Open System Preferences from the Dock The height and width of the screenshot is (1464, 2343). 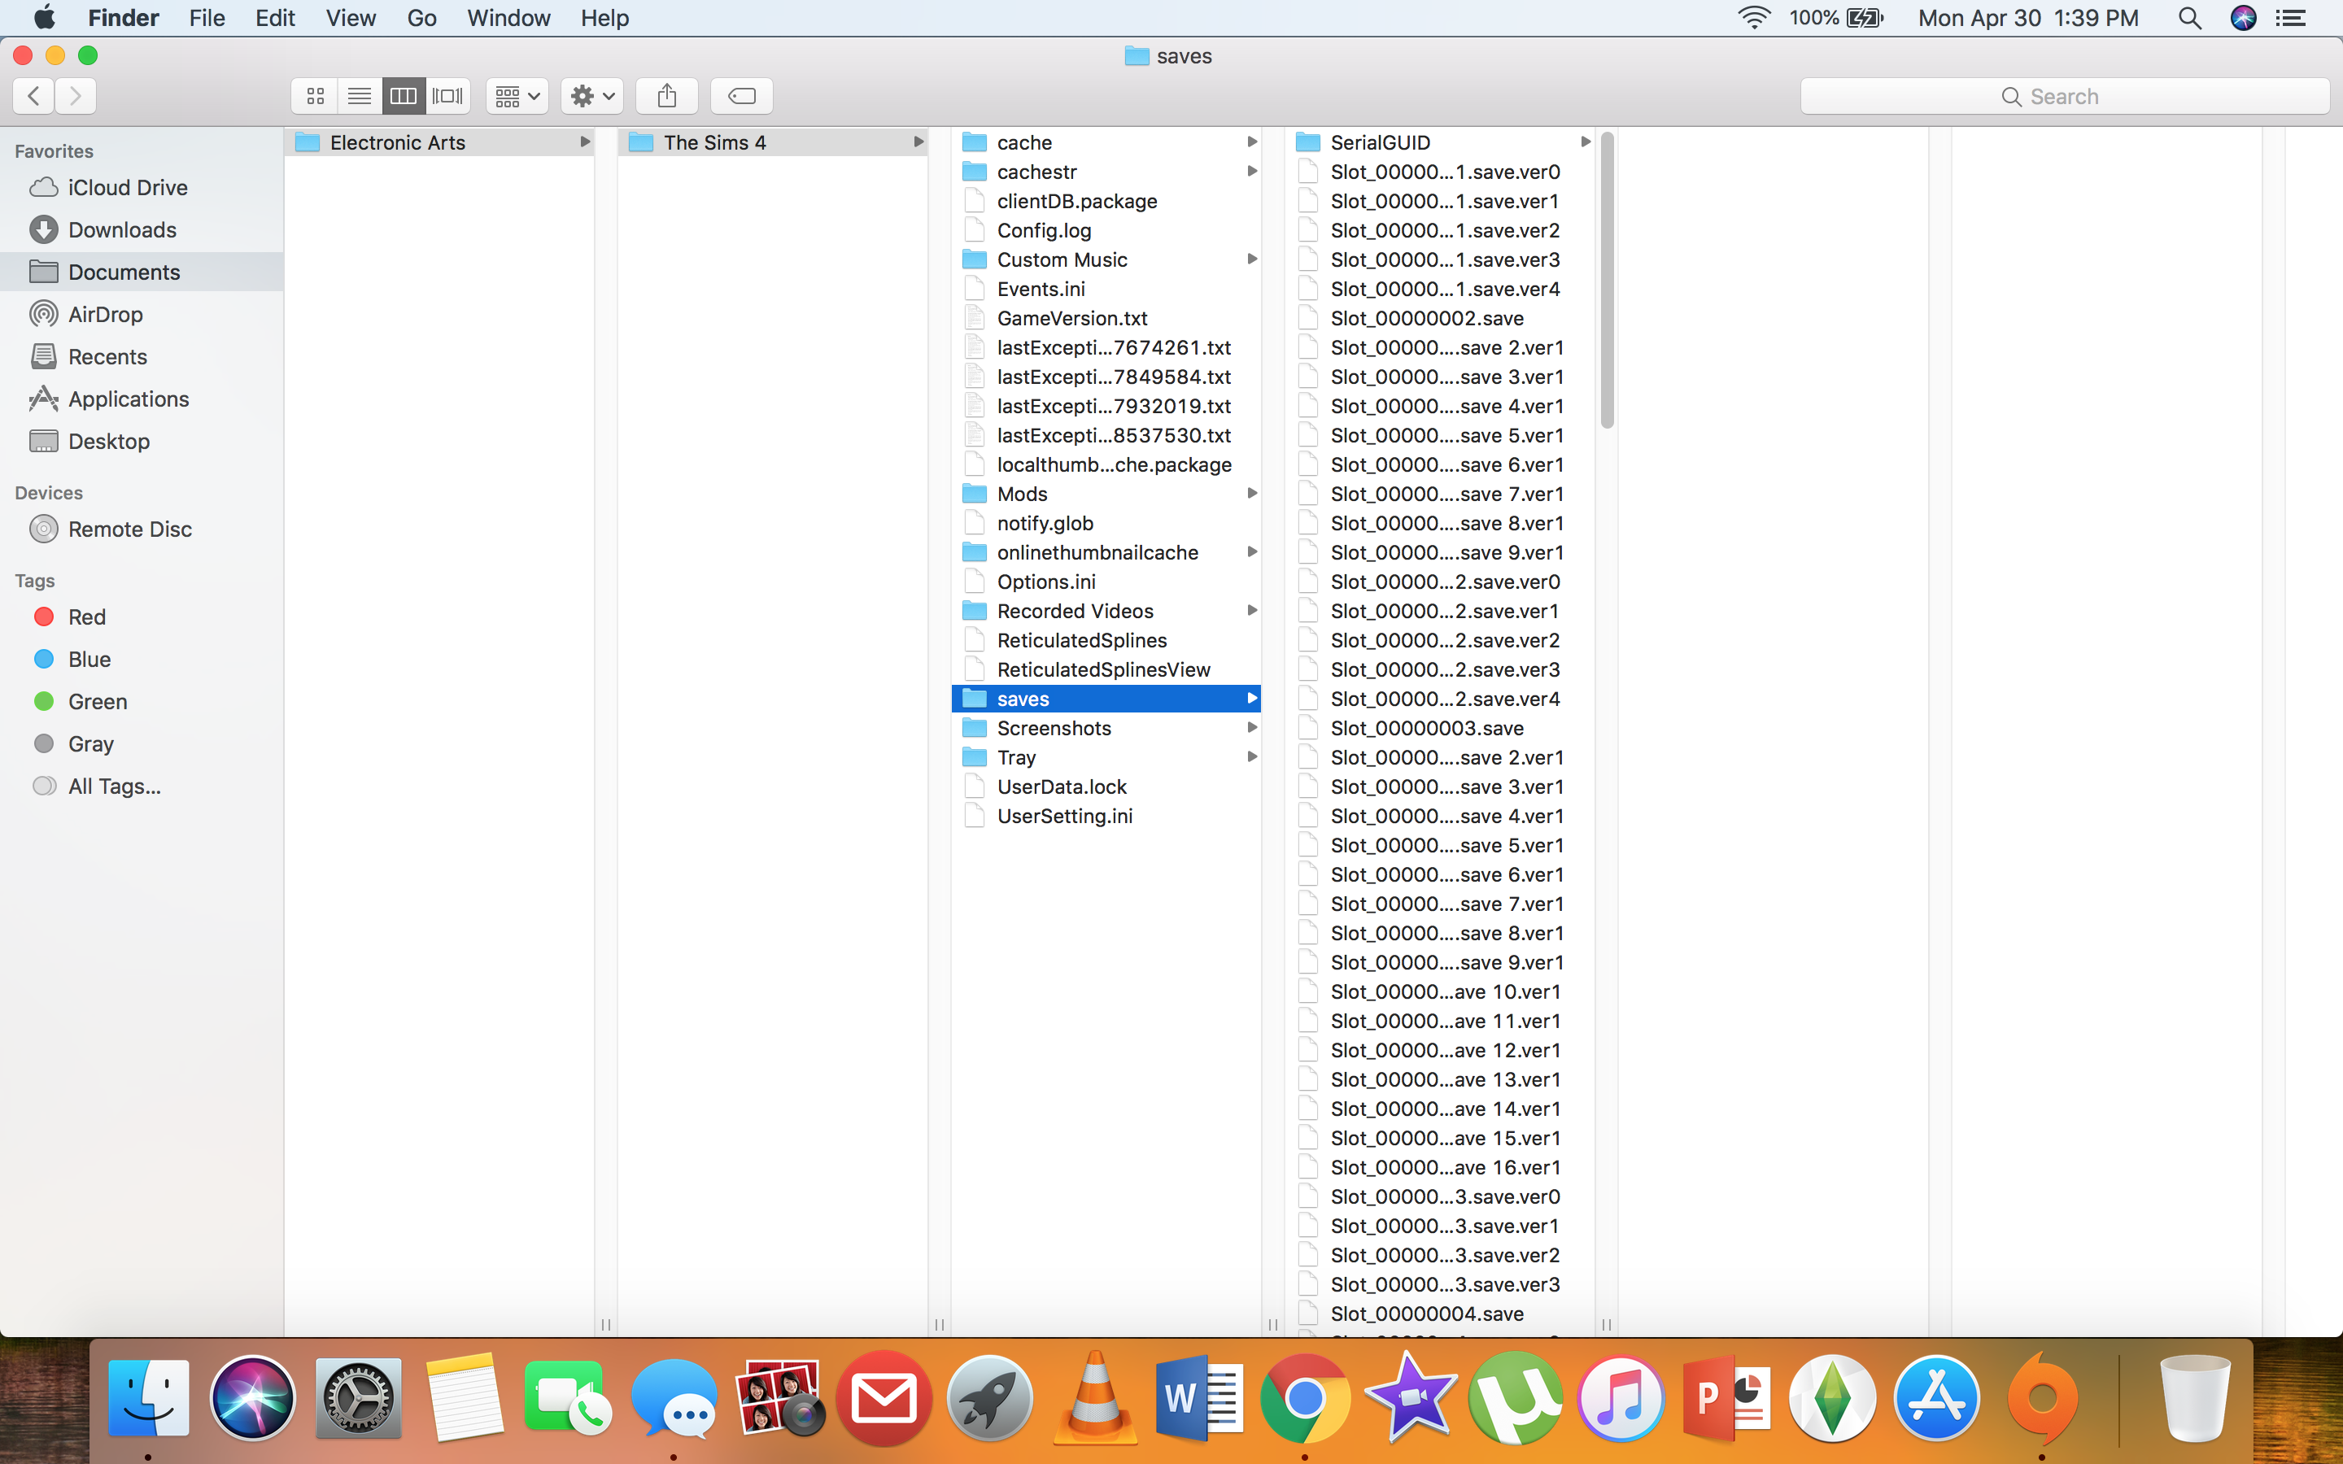[358, 1399]
